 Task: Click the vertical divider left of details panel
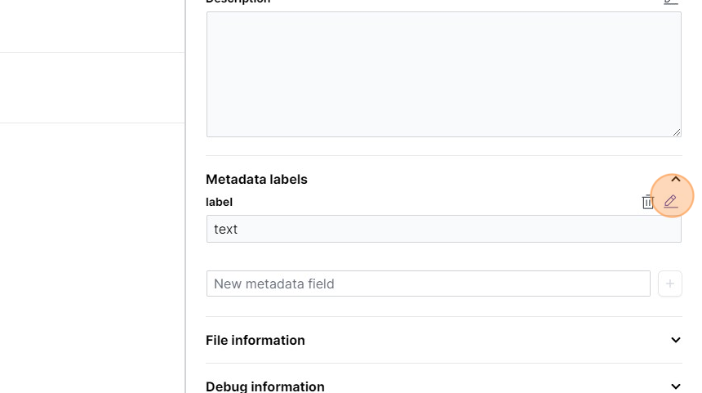click(x=185, y=196)
